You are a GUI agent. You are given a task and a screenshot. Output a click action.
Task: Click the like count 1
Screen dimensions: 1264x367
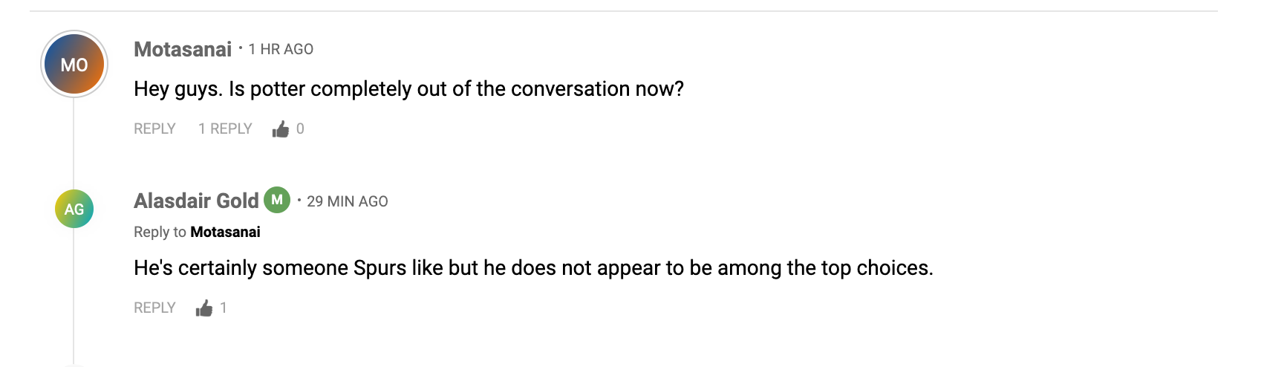(x=224, y=308)
